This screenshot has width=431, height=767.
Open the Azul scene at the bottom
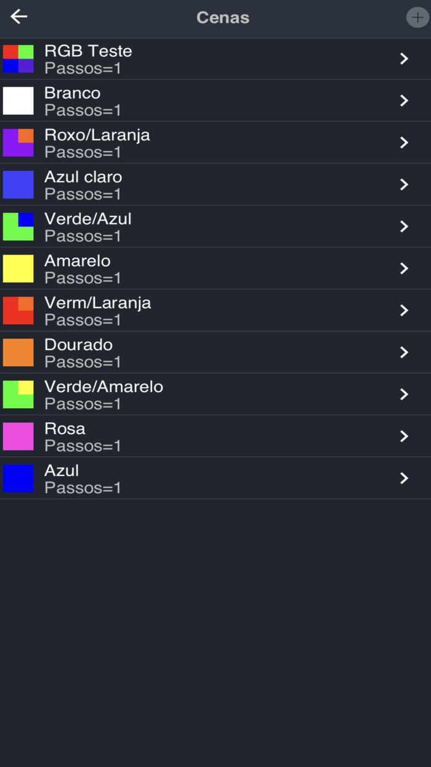216,478
